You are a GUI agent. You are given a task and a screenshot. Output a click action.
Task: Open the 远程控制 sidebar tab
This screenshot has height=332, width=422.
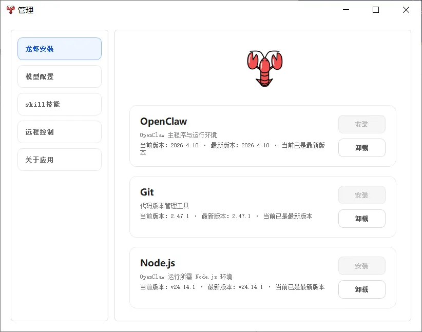(x=60, y=132)
